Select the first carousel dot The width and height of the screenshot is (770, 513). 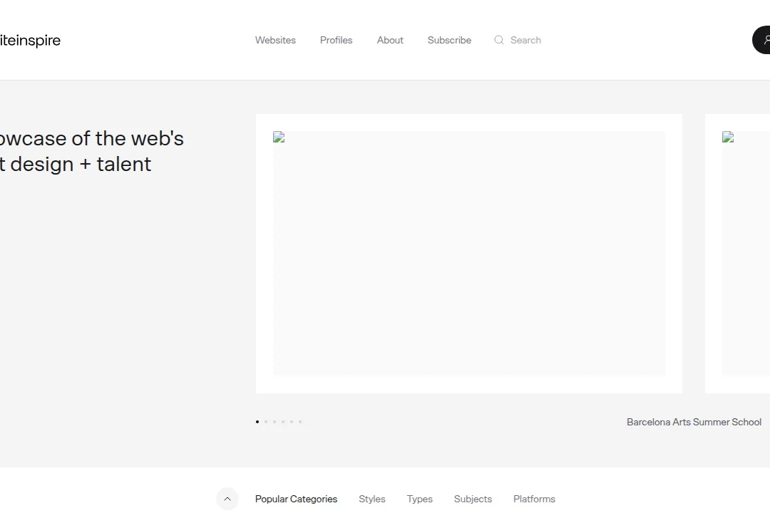pyautogui.click(x=257, y=421)
